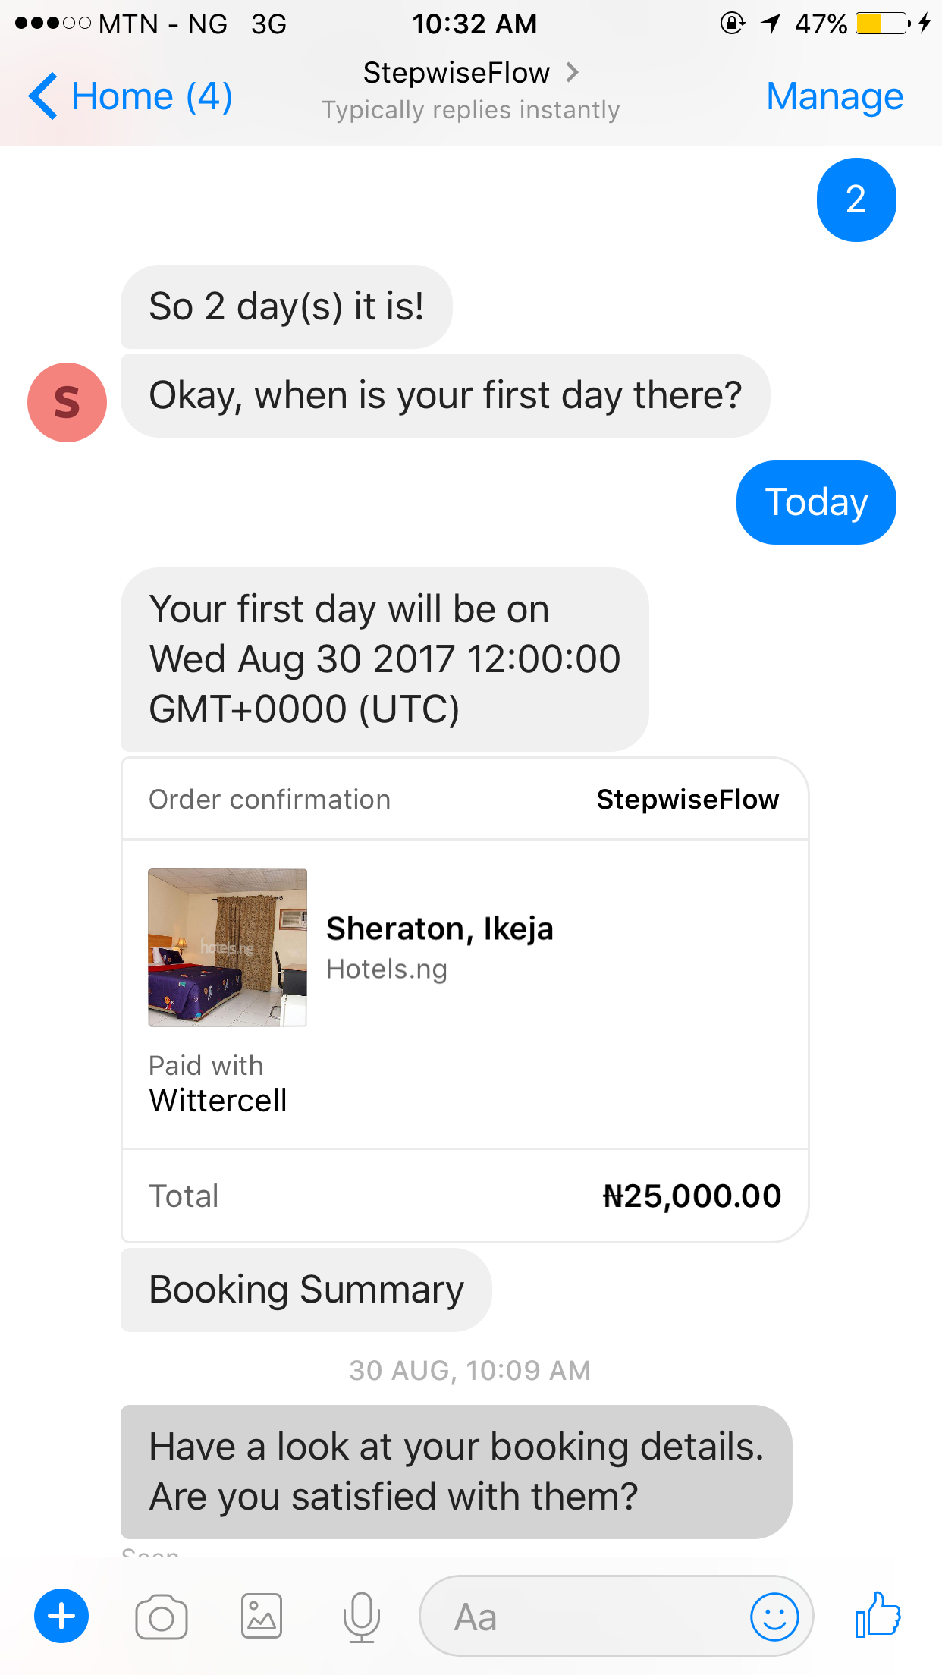Image resolution: width=942 pixels, height=1675 pixels.
Task: Open the emoji smiley picker
Action: coord(774,1617)
